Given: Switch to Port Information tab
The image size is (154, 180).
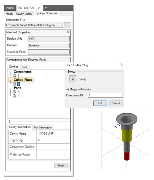Looking at the screenshot, I should [x=43, y=128].
